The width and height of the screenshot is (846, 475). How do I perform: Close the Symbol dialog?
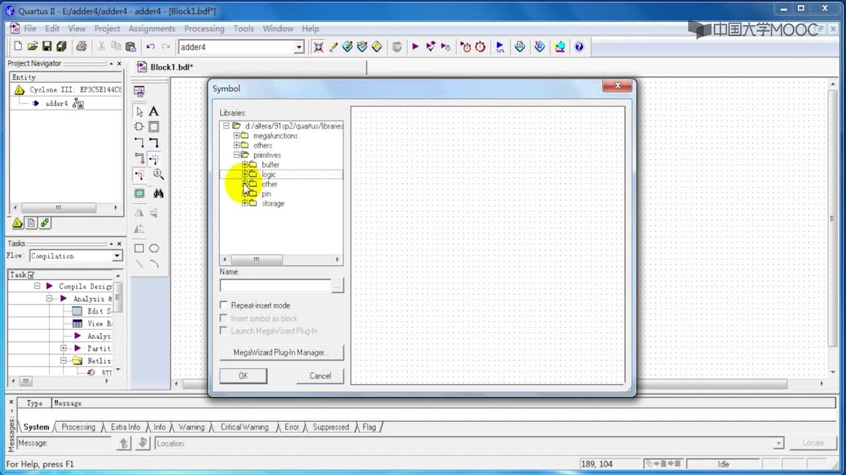[x=617, y=86]
